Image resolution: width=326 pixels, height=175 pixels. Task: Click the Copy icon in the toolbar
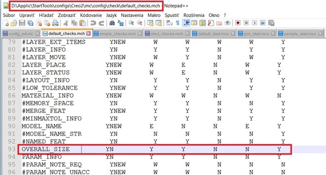pos(74,23)
